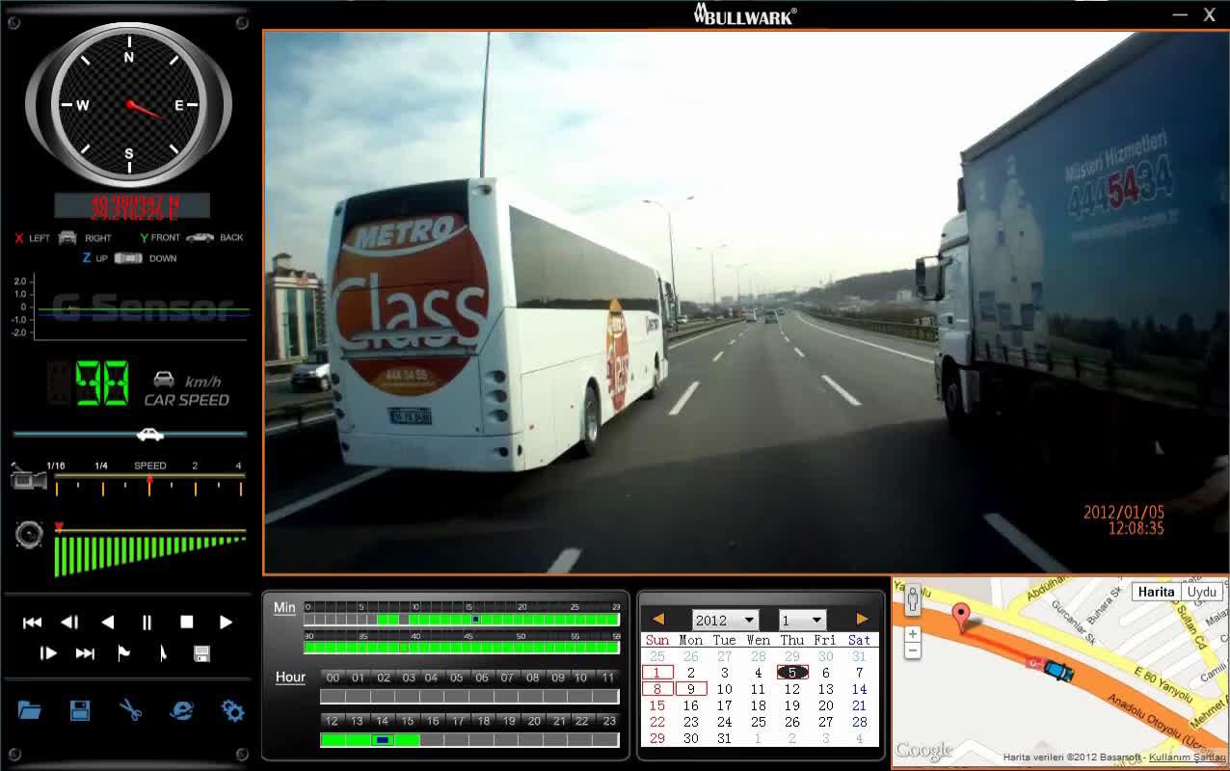Minimize the Bullwark window
This screenshot has height=771, width=1230.
(x=1180, y=14)
